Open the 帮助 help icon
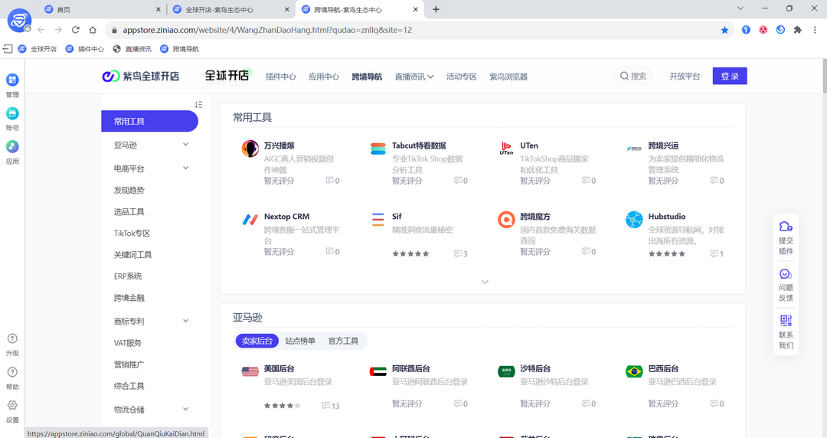Screen dimensions: 827x438 12,372
